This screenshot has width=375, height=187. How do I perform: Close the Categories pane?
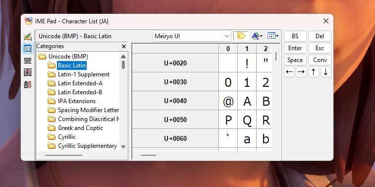tap(124, 46)
